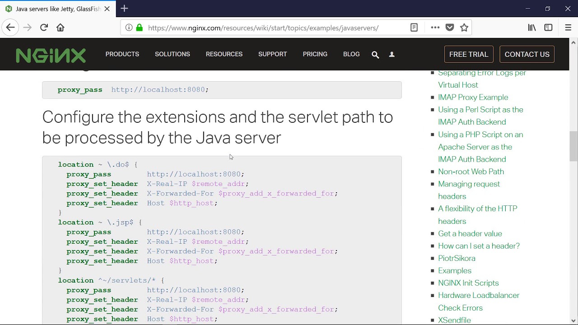Toggle reader view in the address bar

[x=414, y=28]
